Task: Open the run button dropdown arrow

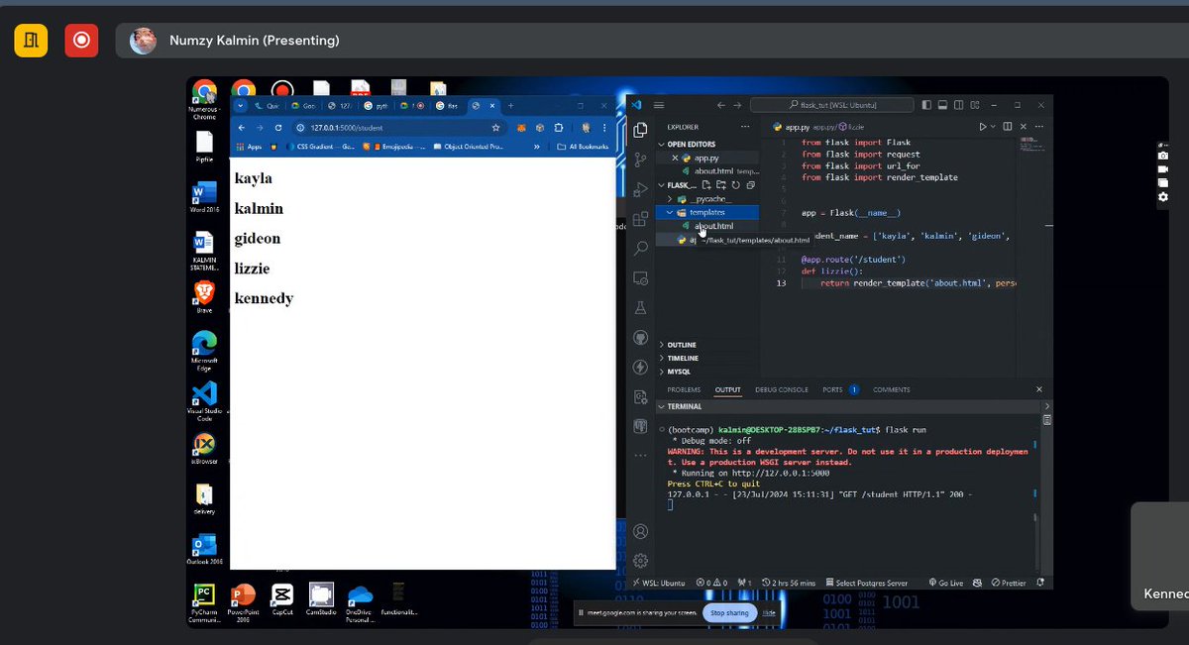Action: [x=994, y=127]
